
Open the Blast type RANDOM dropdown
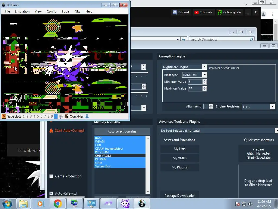tap(205, 75)
